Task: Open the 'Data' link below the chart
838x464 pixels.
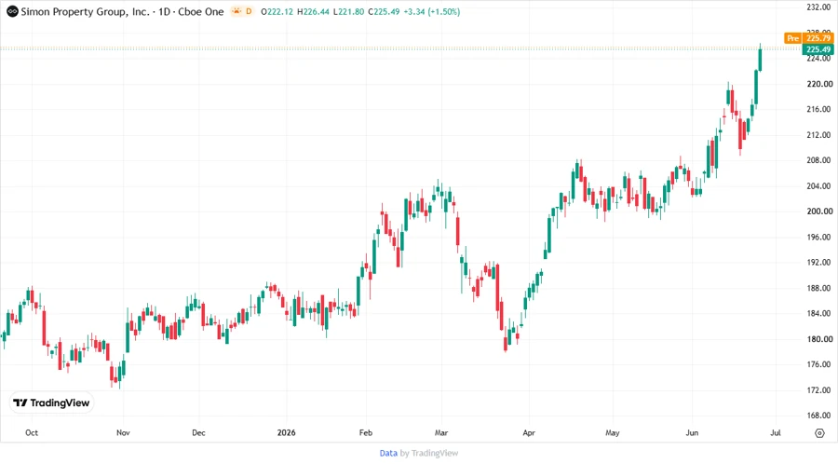Action: coord(388,454)
